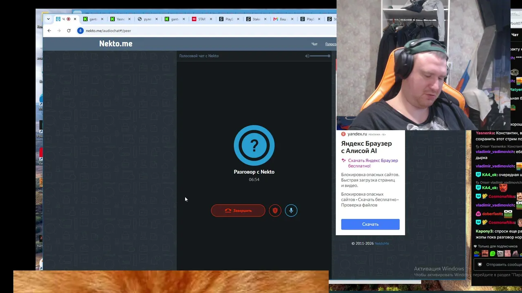This screenshot has width=522, height=293.
Task: Close the Gmail Ваш tab
Action: 292,19
